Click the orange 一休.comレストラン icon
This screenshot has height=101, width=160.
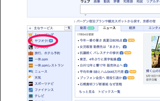coord(31,66)
